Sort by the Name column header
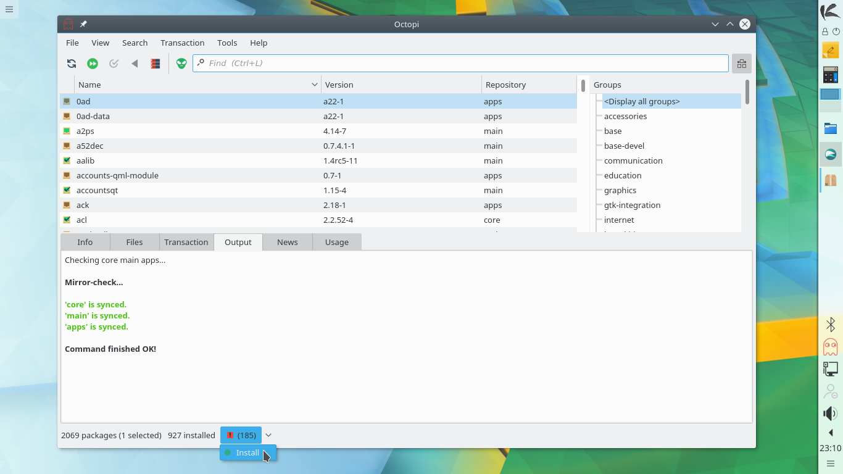Screen dimensions: 843x474 (x=197, y=85)
